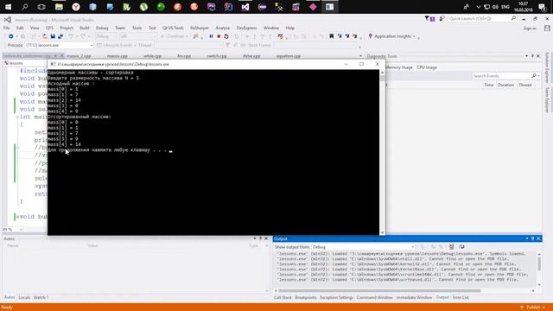Open the Debug menu
553x311 pixels.
pos(102,28)
